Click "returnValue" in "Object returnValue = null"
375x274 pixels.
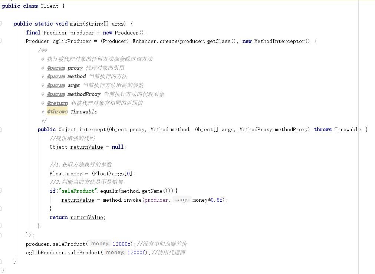pos(86,147)
